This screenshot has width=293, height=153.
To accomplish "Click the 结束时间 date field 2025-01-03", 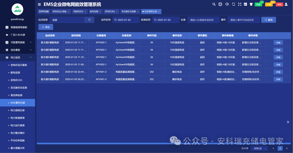I will (x=166, y=20).
